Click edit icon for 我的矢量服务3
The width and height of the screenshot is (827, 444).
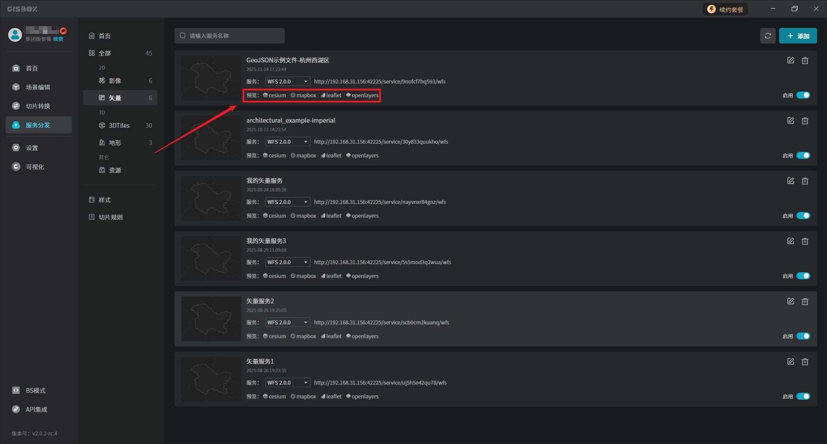[x=790, y=241]
